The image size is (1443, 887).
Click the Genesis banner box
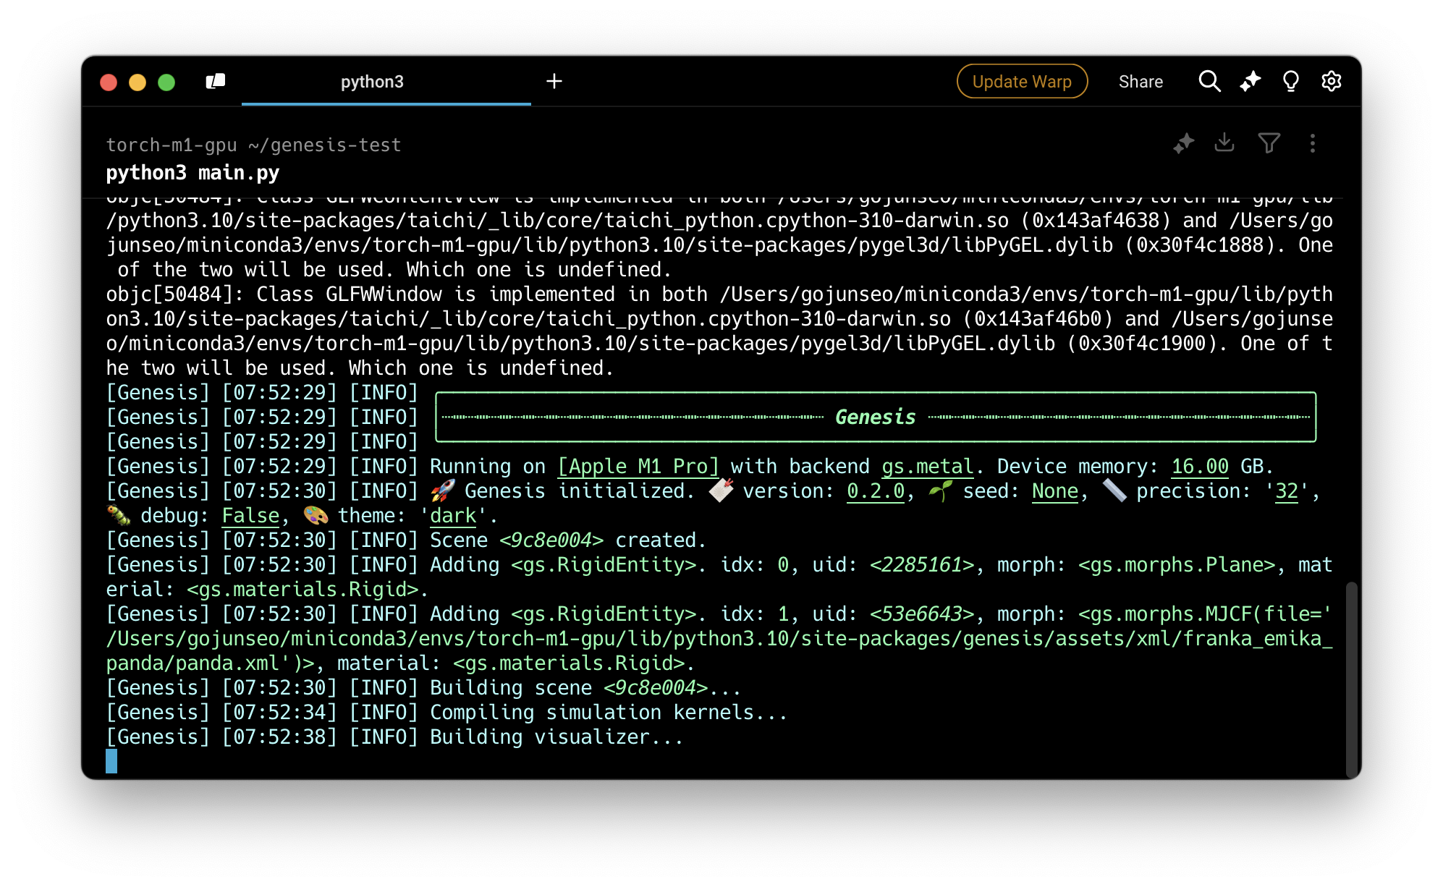875,417
